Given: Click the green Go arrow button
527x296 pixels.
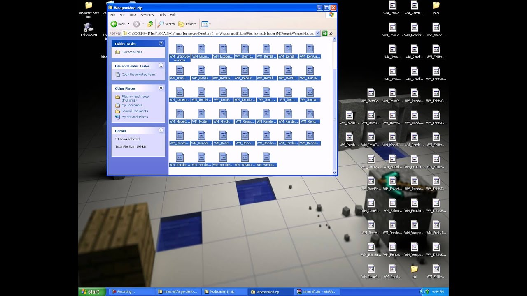Looking at the screenshot, I should (325, 33).
